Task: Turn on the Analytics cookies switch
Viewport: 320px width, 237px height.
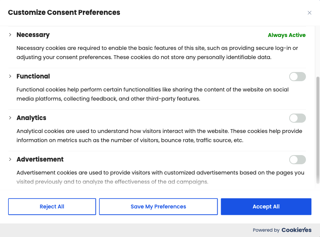Action: coord(297,118)
